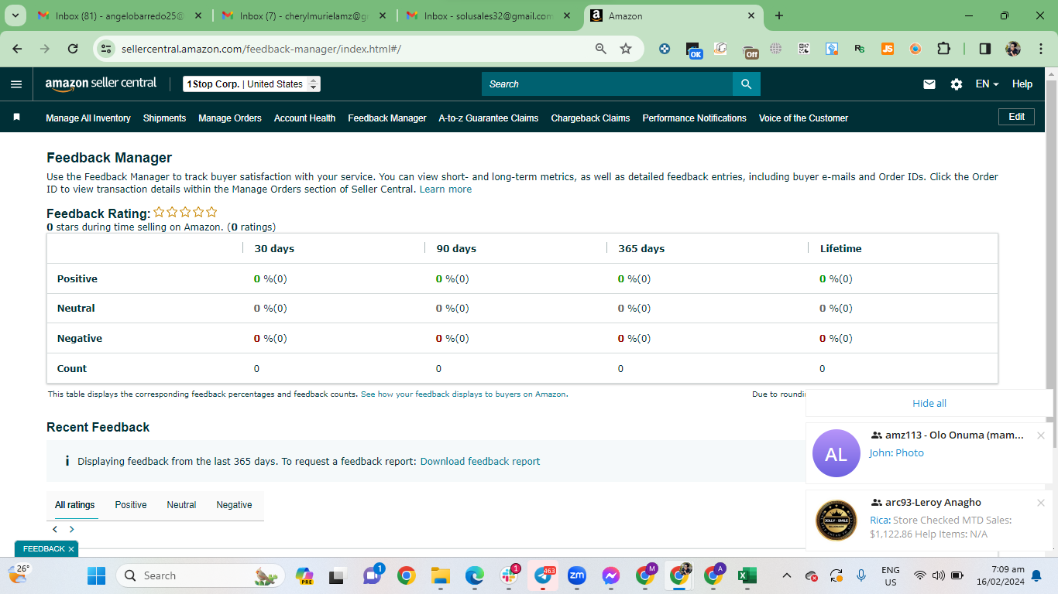
Task: Expand the 1Stop Corp. United States account selector
Action: 252,84
